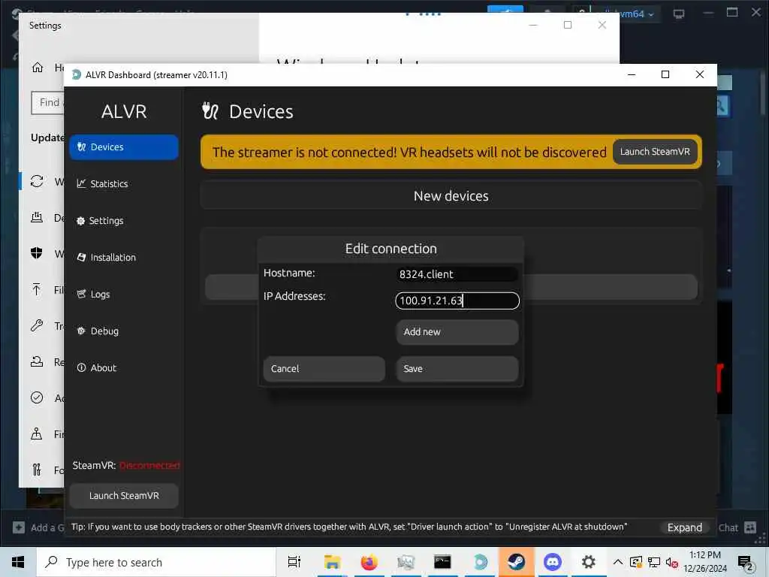Screen dimensions: 769x577
Task: Click Launch SteamVR in the yellow warning banner
Action: point(655,152)
